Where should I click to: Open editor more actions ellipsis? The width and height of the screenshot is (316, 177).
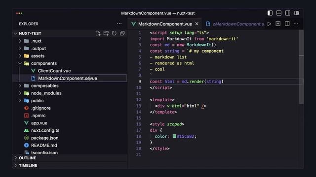296,24
